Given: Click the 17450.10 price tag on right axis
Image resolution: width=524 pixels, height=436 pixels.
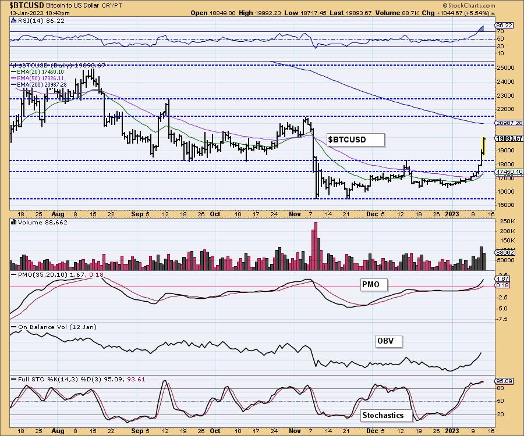Looking at the screenshot, I should click(509, 172).
